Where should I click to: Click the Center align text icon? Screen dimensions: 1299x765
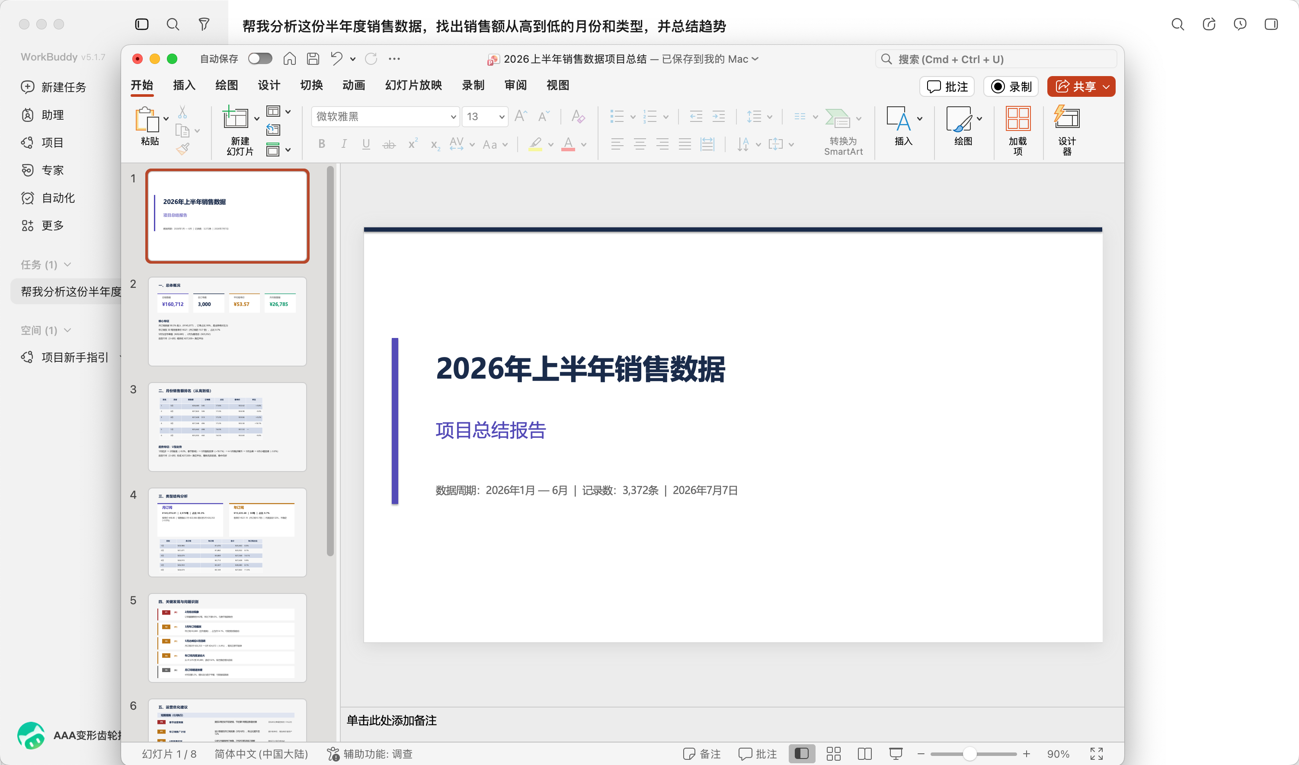640,144
